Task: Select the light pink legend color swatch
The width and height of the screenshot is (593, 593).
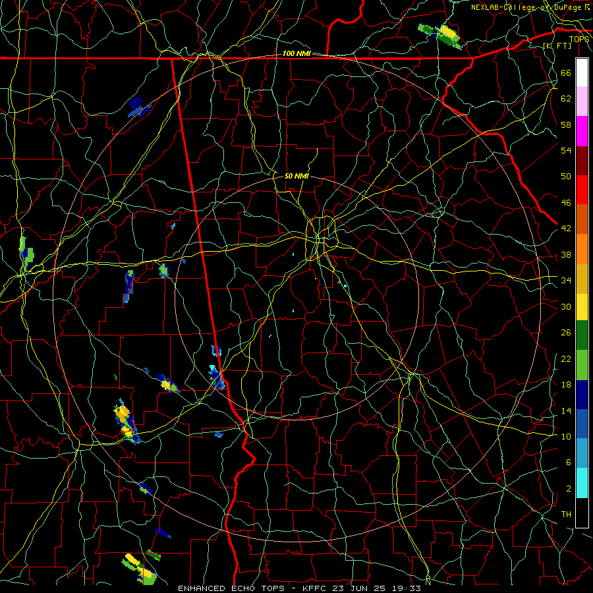Action: (582, 101)
